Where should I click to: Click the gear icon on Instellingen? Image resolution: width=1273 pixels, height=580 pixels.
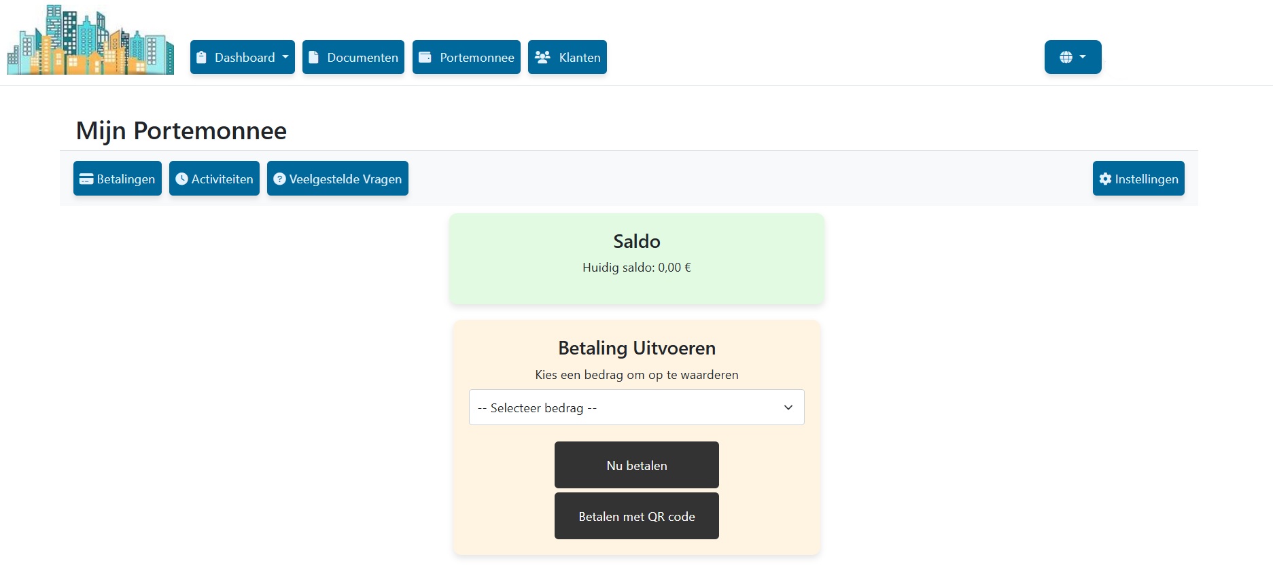tap(1105, 179)
